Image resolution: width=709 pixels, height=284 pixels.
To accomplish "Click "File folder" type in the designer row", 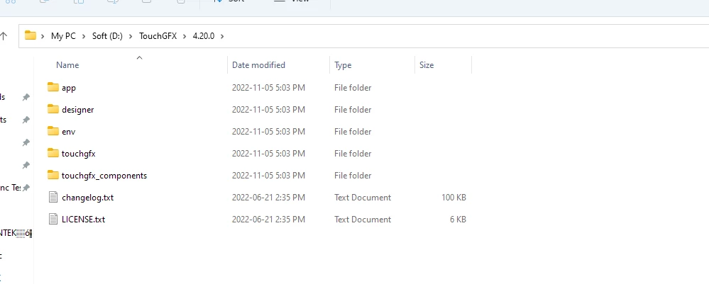I will tap(353, 110).
